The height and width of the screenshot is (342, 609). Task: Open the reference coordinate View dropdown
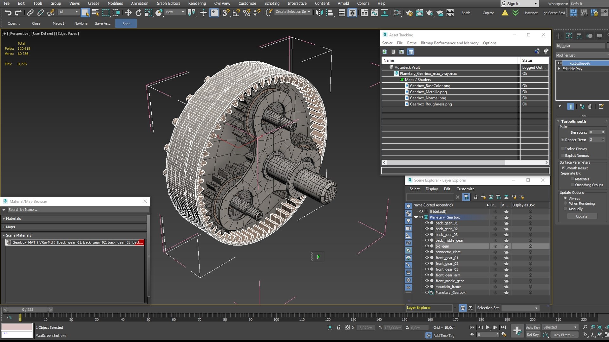pos(175,12)
